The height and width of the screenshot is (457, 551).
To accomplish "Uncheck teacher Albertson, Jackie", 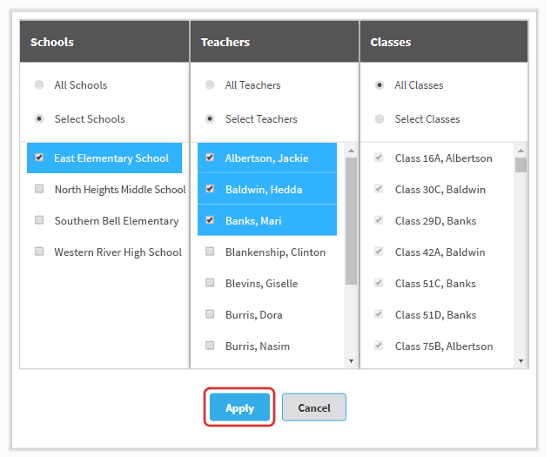I will click(210, 158).
